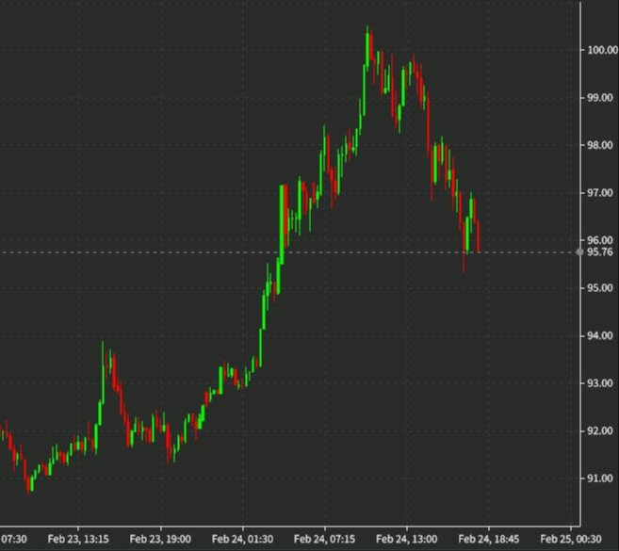This screenshot has width=619, height=551.
Task: Select the 96.00 price axis label
Action: (x=599, y=240)
